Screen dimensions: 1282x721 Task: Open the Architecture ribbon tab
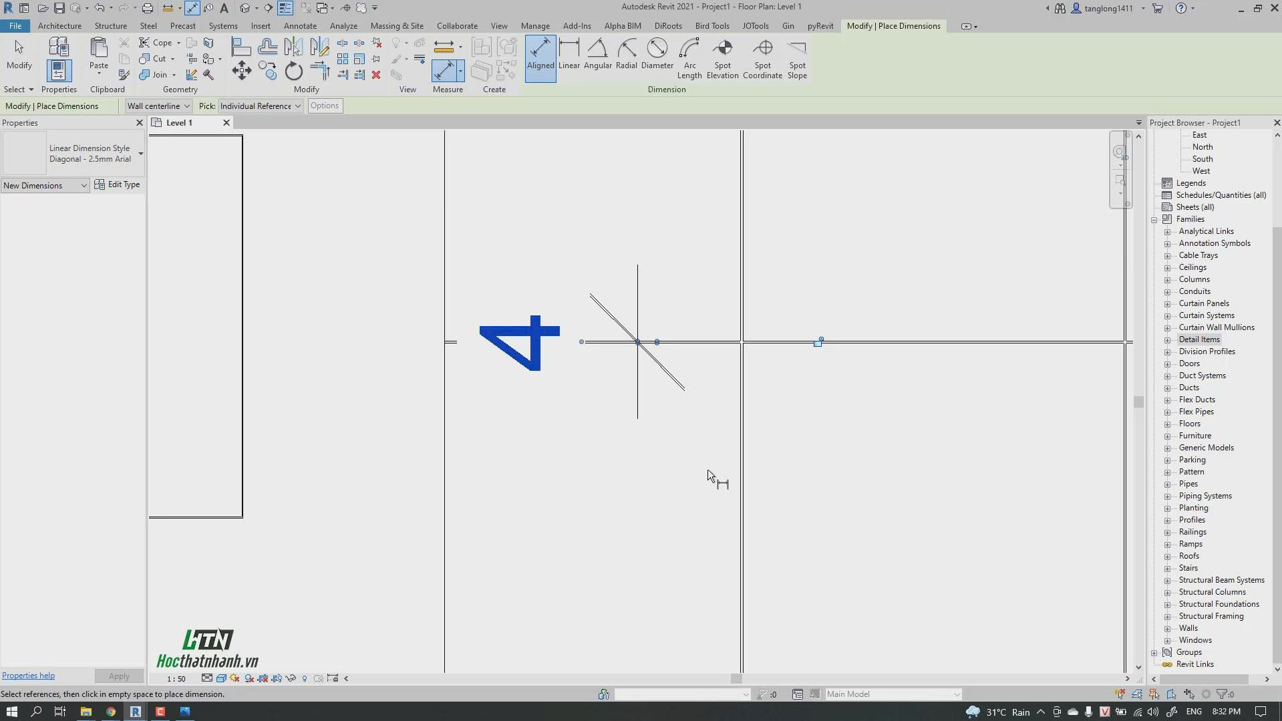point(59,25)
